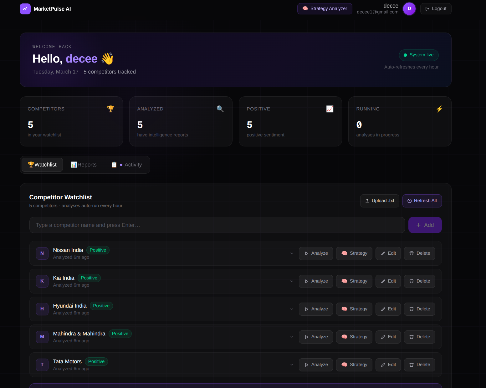
Task: Click the magnifier icon in Analyzed card
Action: point(220,109)
